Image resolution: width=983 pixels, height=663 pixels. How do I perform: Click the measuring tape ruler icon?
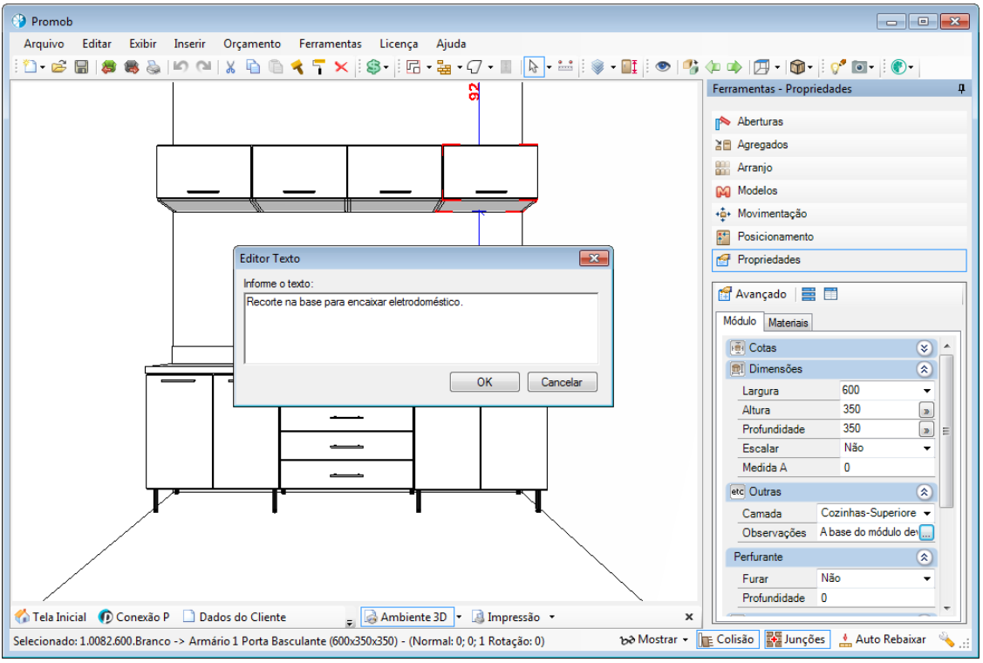(x=565, y=66)
